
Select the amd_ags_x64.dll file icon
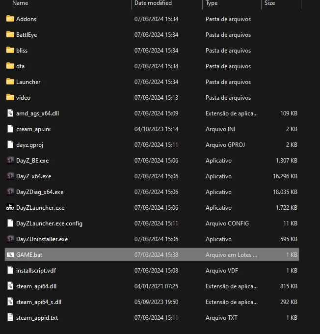click(x=10, y=113)
